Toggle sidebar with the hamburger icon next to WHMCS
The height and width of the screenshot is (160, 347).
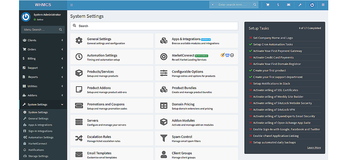(71, 5)
